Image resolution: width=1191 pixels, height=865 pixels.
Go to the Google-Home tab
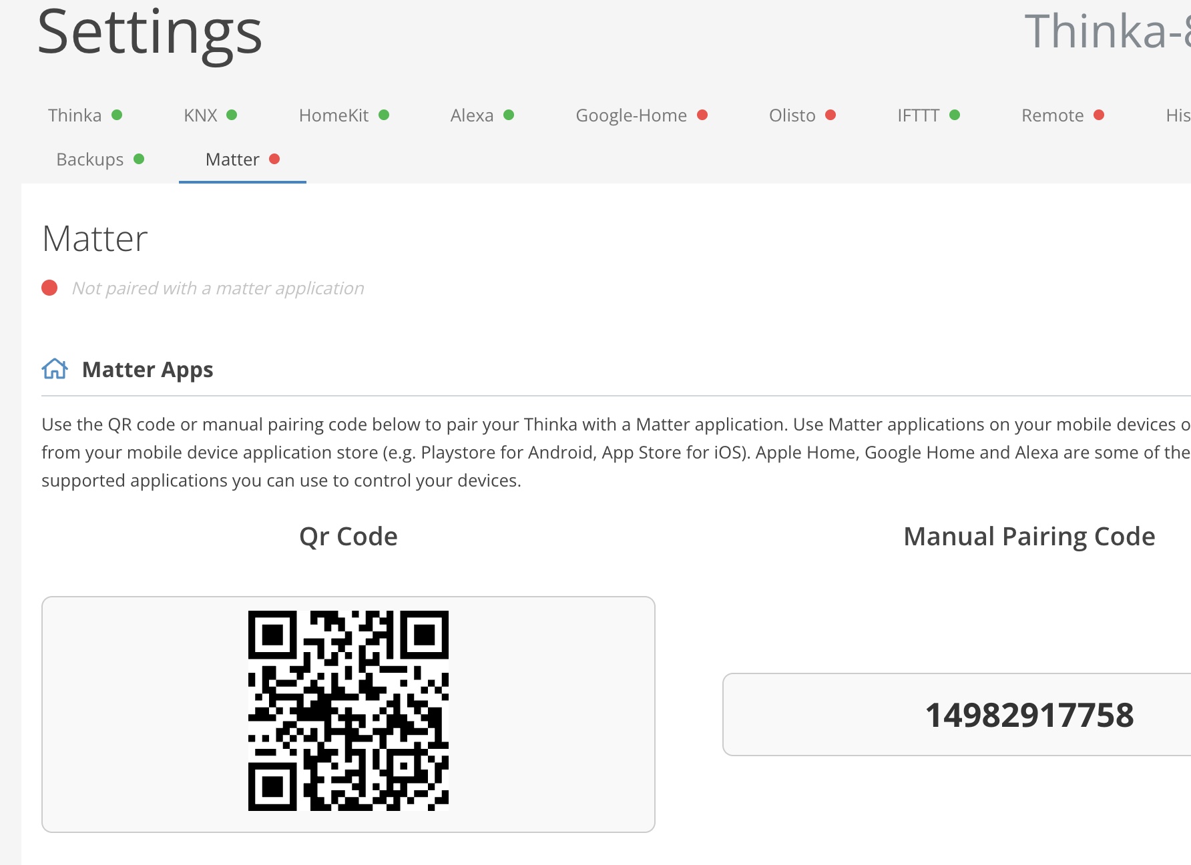click(631, 115)
